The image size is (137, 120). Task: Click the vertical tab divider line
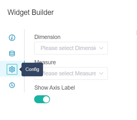click(24, 61)
